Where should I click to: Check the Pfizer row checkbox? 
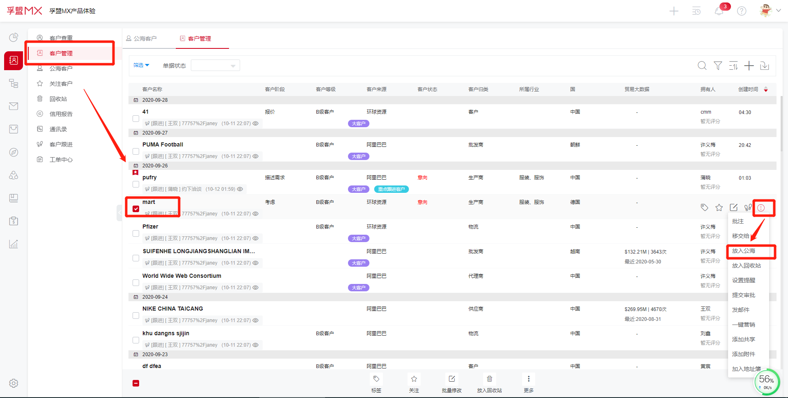click(136, 233)
